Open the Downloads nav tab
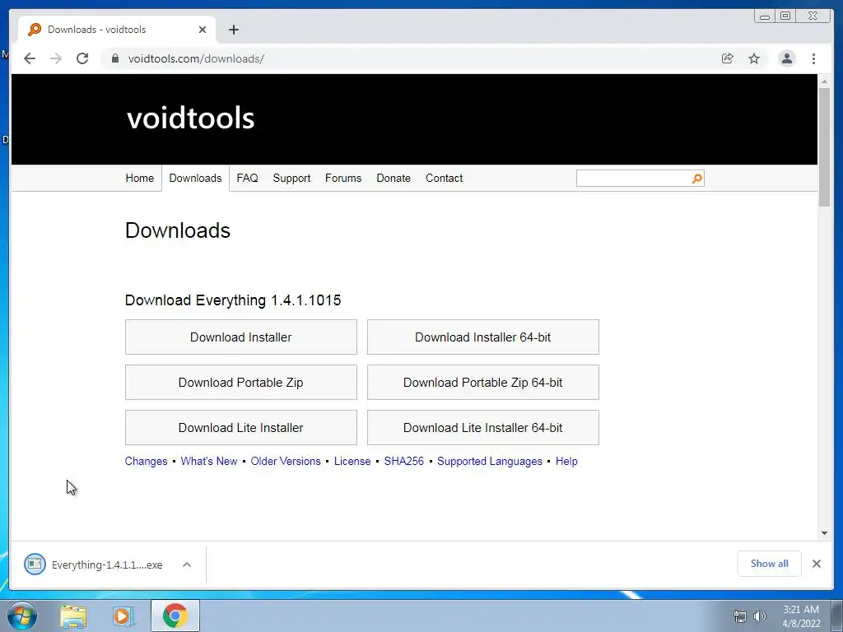The height and width of the screenshot is (632, 843). click(195, 178)
